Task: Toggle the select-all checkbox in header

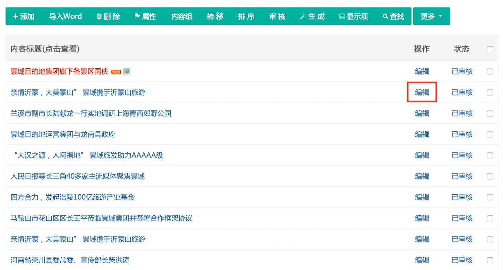Action: click(490, 49)
